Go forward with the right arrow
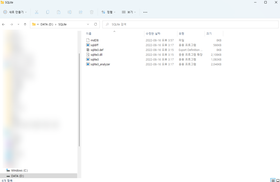The height and width of the screenshot is (182, 280). [x=12, y=24]
